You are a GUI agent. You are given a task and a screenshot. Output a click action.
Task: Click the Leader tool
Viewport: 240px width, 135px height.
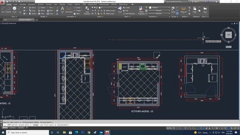point(77,10)
